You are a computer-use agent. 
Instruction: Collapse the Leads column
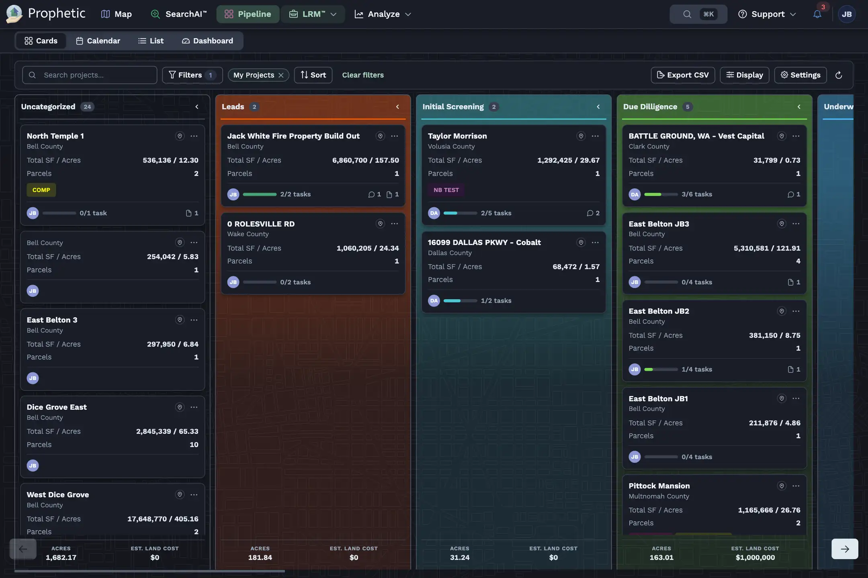(x=397, y=107)
